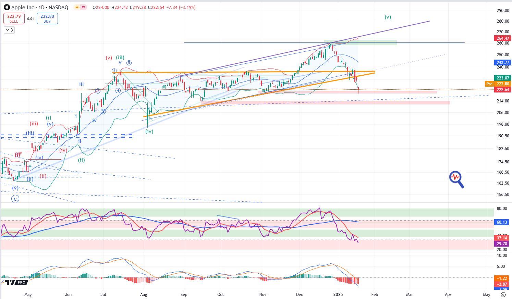Click the blue 60.13 RSI axis label
This screenshot has width=512, height=299.
[502, 222]
